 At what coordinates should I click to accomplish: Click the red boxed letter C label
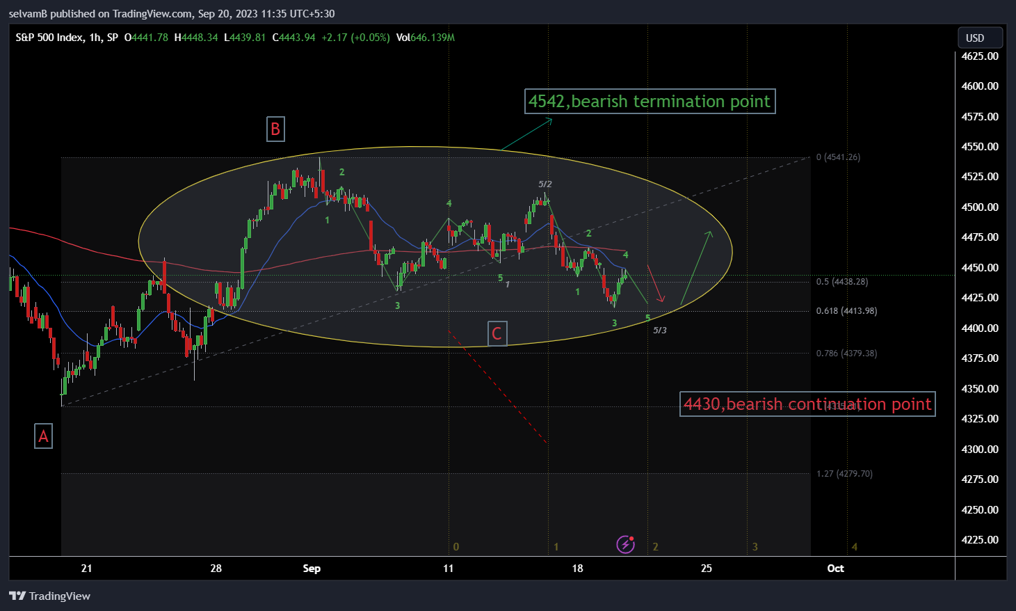pos(497,333)
